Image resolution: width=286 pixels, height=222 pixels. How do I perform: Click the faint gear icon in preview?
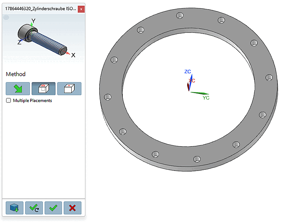click(6, 18)
